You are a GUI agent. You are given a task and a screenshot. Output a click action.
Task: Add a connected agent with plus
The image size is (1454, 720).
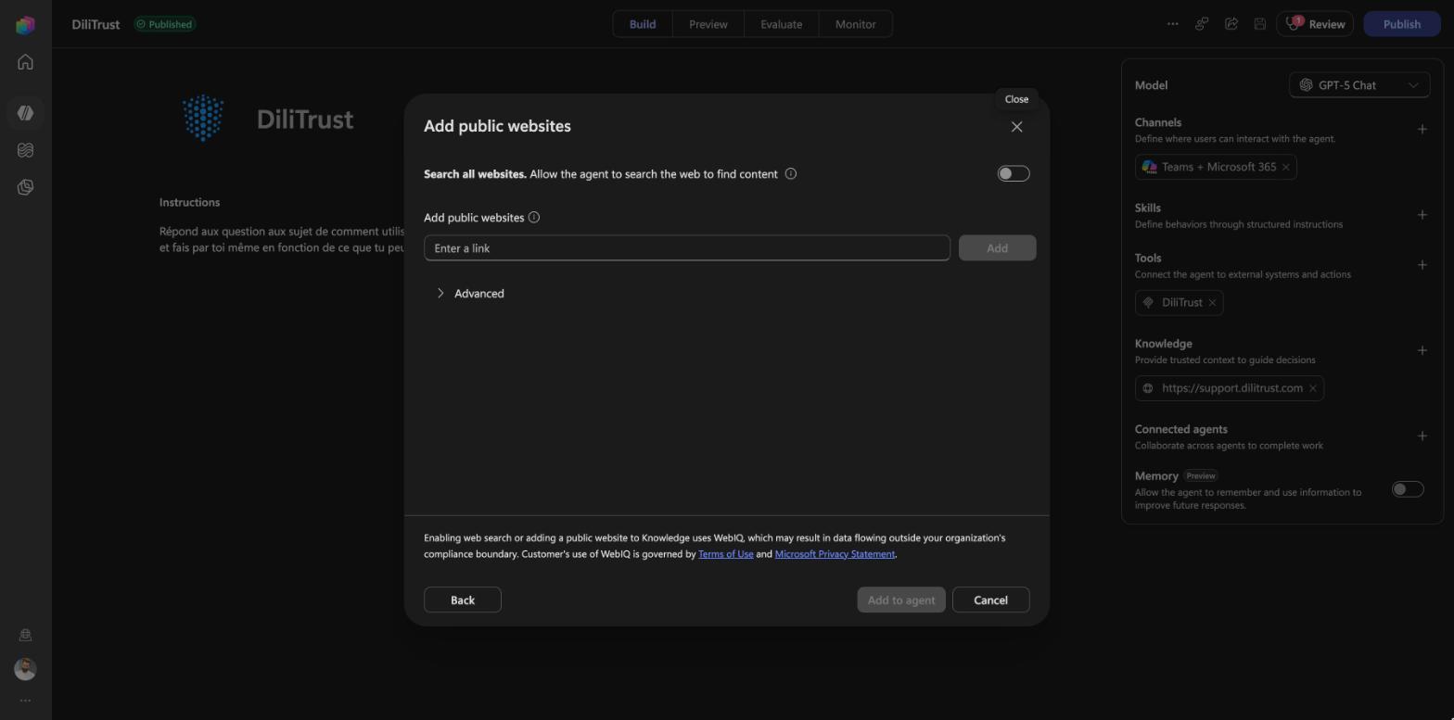pyautogui.click(x=1422, y=436)
